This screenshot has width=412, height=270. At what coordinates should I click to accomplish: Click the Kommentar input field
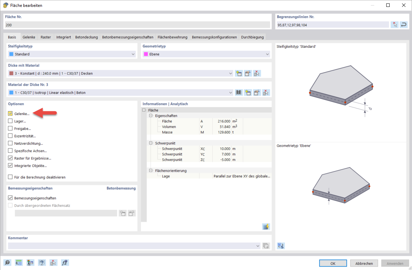[134, 246]
